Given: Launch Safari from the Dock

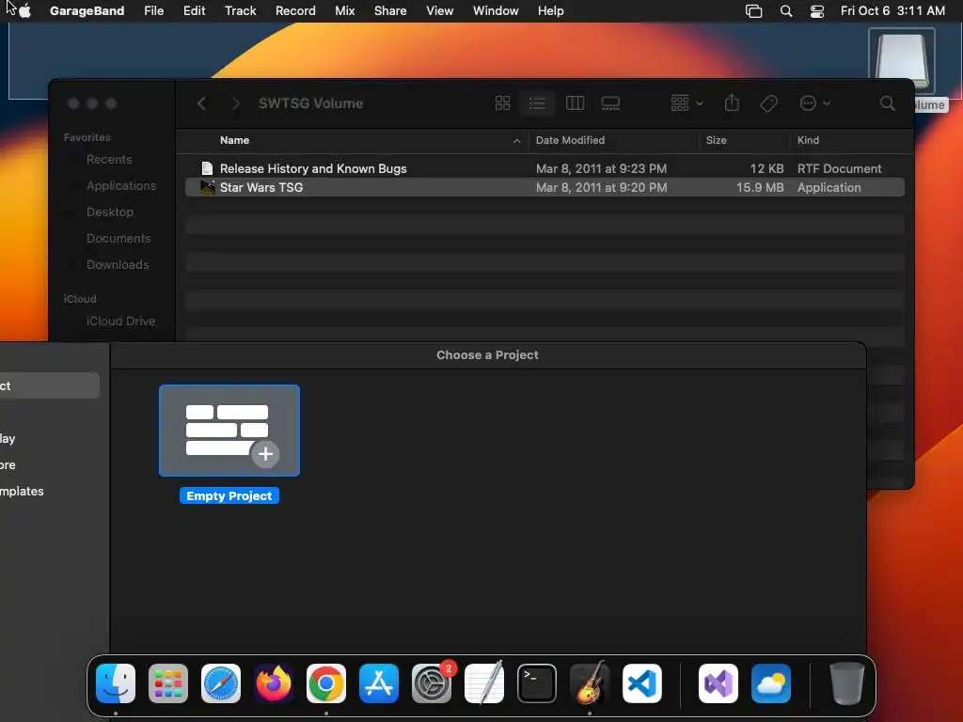Looking at the screenshot, I should click(221, 683).
